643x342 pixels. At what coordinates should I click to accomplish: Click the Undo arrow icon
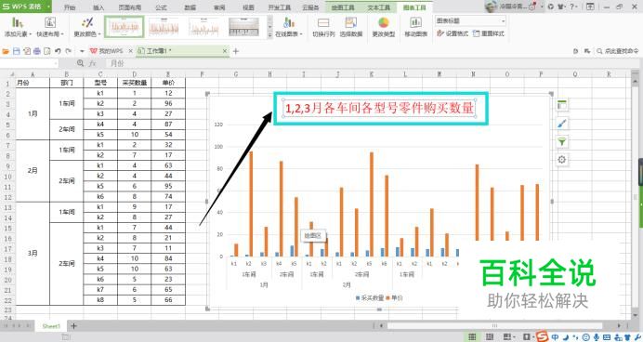pos(58,51)
